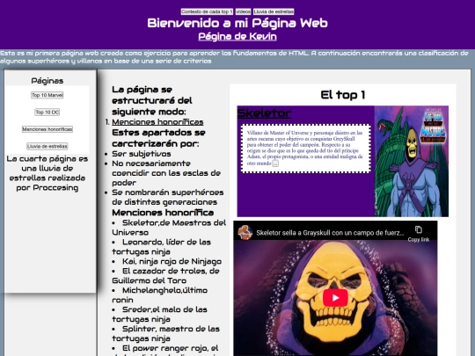Click the YouTube play button on Skeletor video
The width and height of the screenshot is (475, 356).
(x=335, y=298)
